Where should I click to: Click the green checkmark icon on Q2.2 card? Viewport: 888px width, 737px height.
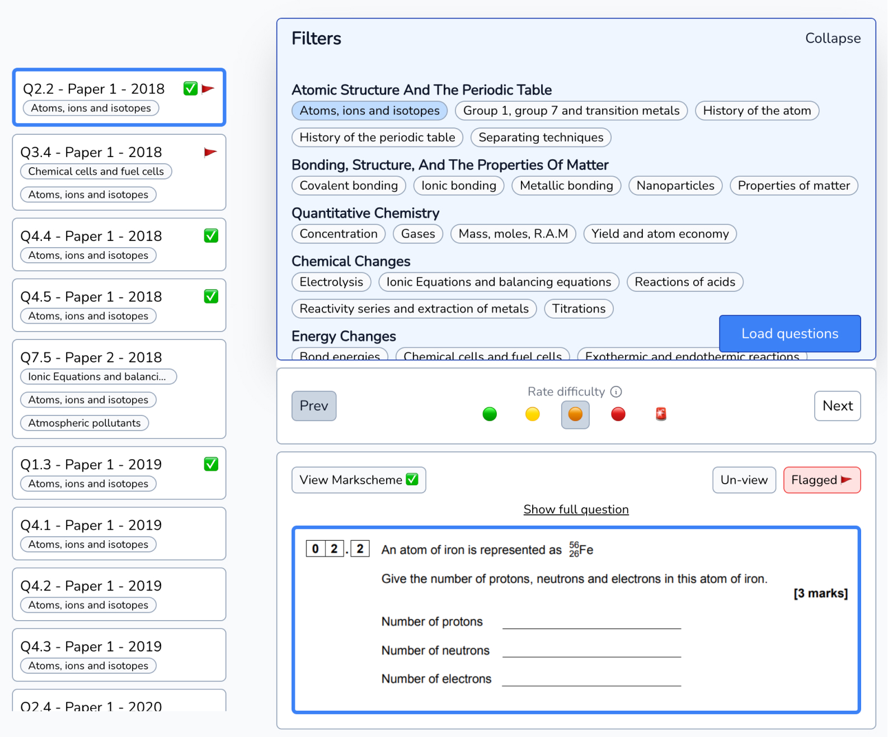(190, 88)
